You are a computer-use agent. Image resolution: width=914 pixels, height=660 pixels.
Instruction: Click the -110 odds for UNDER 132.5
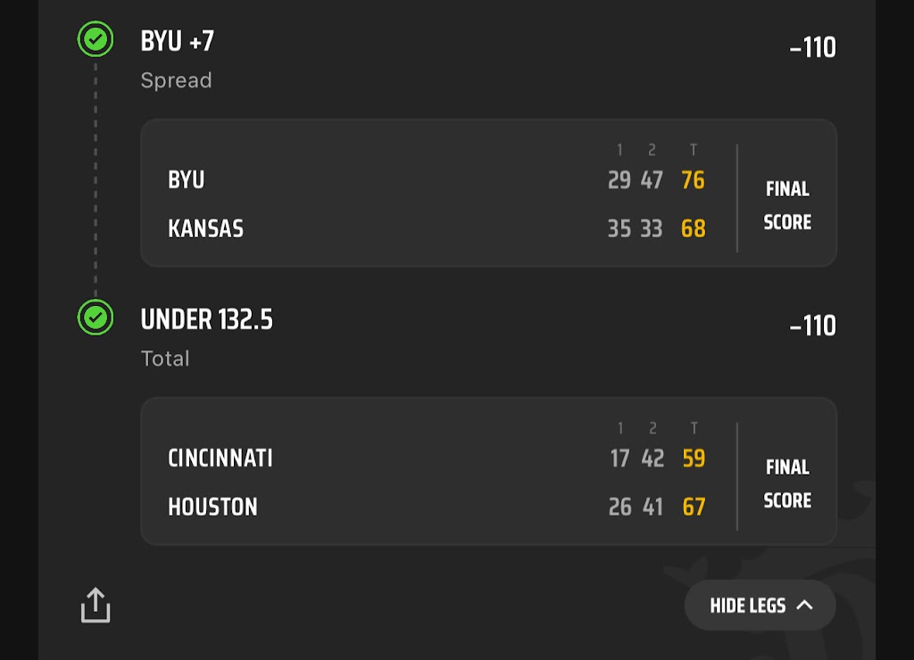812,326
